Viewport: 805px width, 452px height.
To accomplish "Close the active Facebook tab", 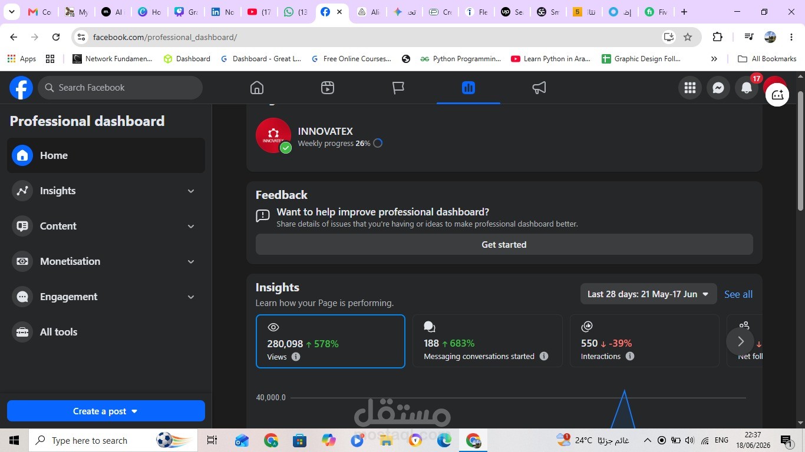I will click(x=339, y=12).
